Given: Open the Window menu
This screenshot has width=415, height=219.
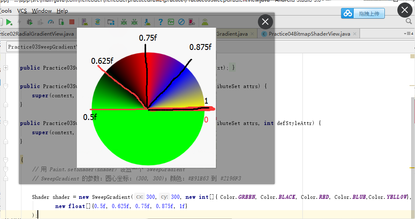Looking at the screenshot, I should [42, 11].
